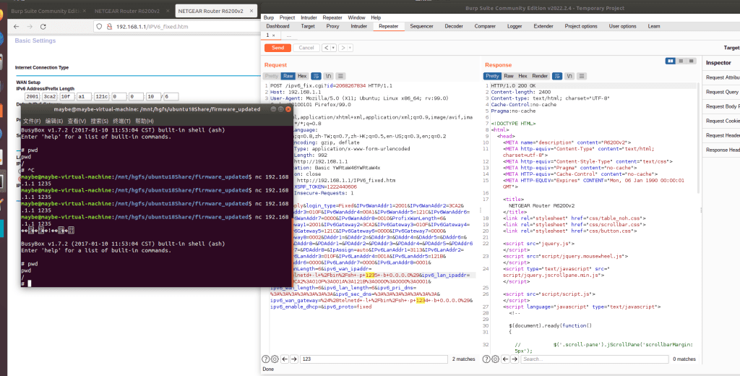Click first IPv6 address field 2001
The height and width of the screenshot is (376, 740).
click(32, 97)
